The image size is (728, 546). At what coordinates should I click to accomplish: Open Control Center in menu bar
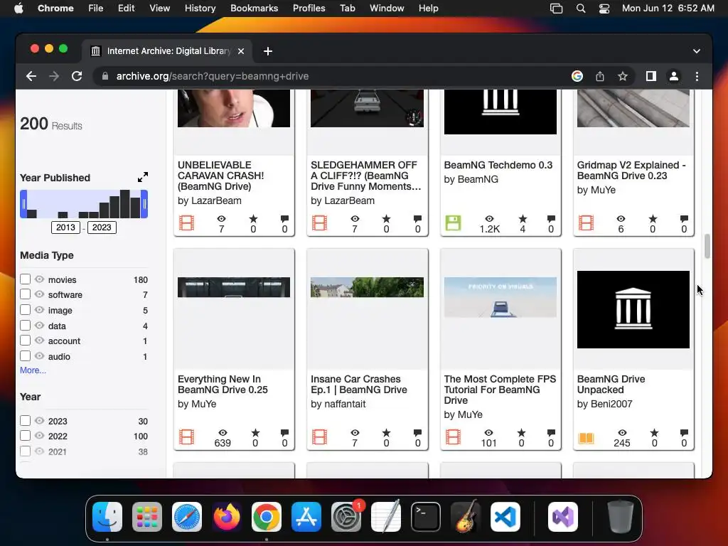tap(604, 9)
